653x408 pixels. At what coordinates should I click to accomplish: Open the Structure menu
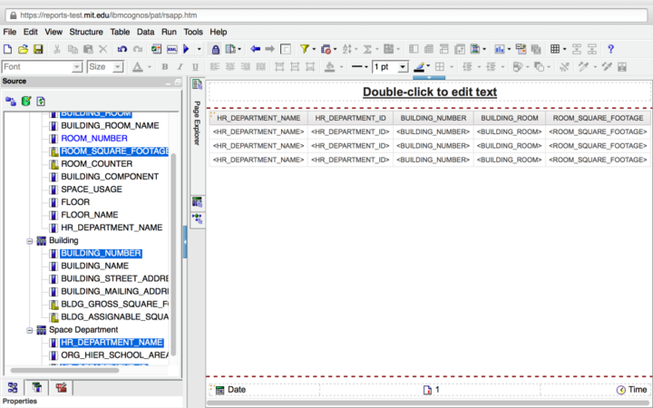click(86, 32)
